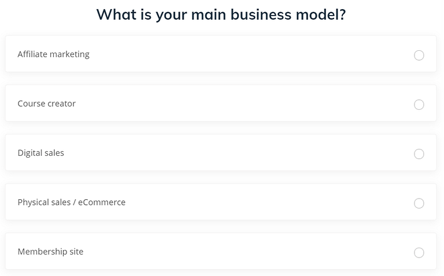Pick the Digital sales radio button
Viewport: 444px width, 276px height.
[x=419, y=154]
